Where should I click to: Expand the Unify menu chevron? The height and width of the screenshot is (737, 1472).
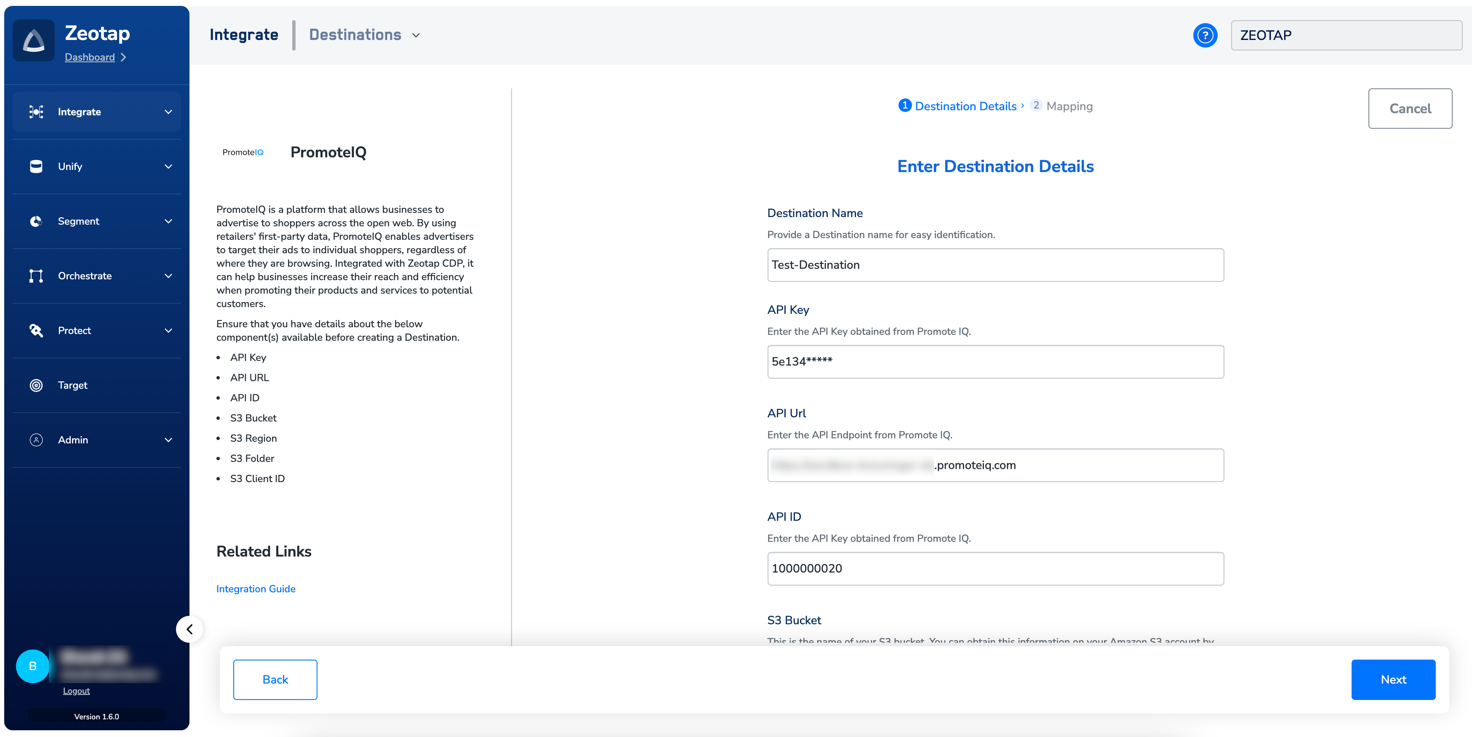[x=168, y=166]
